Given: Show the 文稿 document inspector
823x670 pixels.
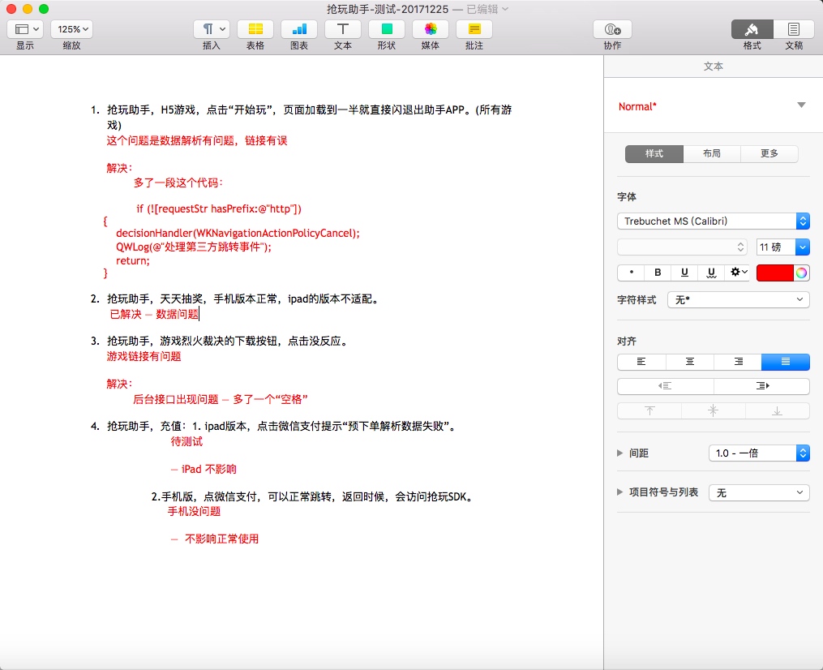Looking at the screenshot, I should click(x=794, y=29).
